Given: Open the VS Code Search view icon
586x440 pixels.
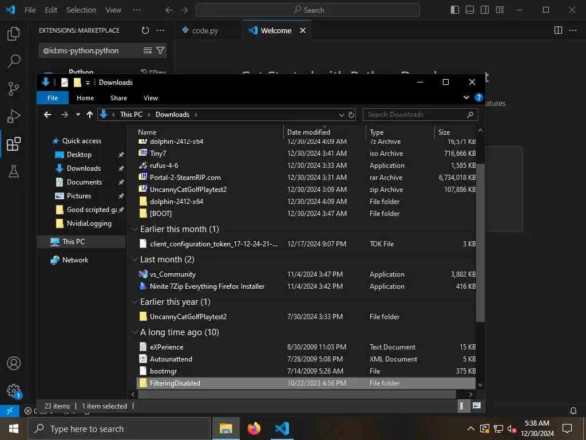Looking at the screenshot, I should [14, 61].
